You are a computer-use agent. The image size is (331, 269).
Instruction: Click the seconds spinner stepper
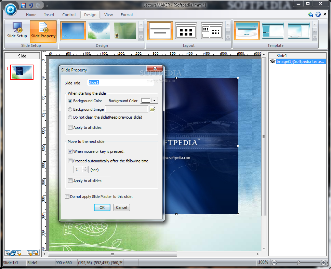point(85,170)
